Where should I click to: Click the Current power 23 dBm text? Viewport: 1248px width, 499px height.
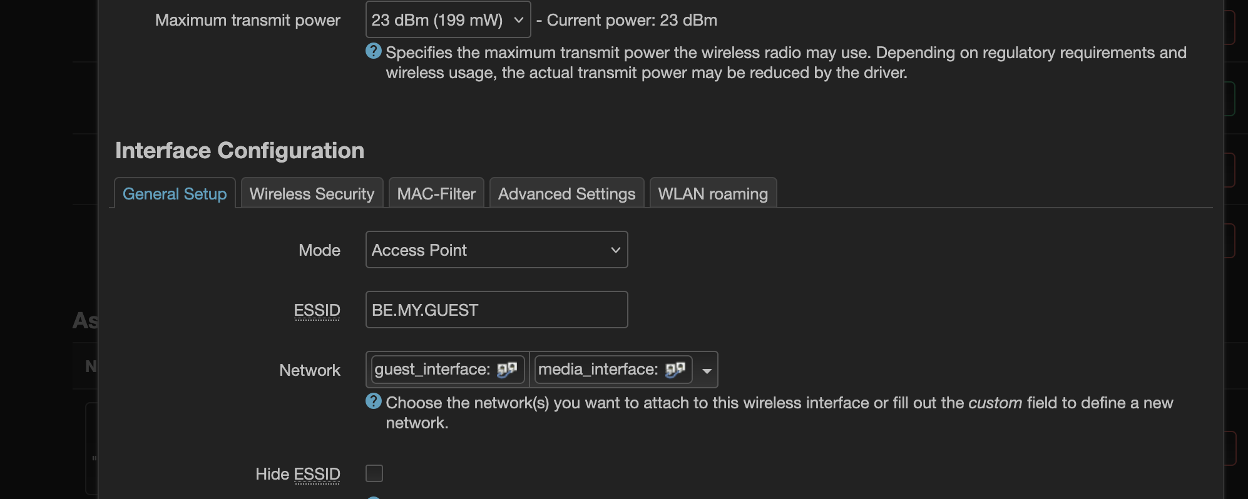pyautogui.click(x=632, y=20)
